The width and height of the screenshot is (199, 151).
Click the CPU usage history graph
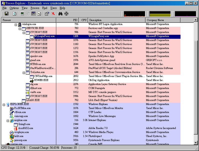[134, 14]
